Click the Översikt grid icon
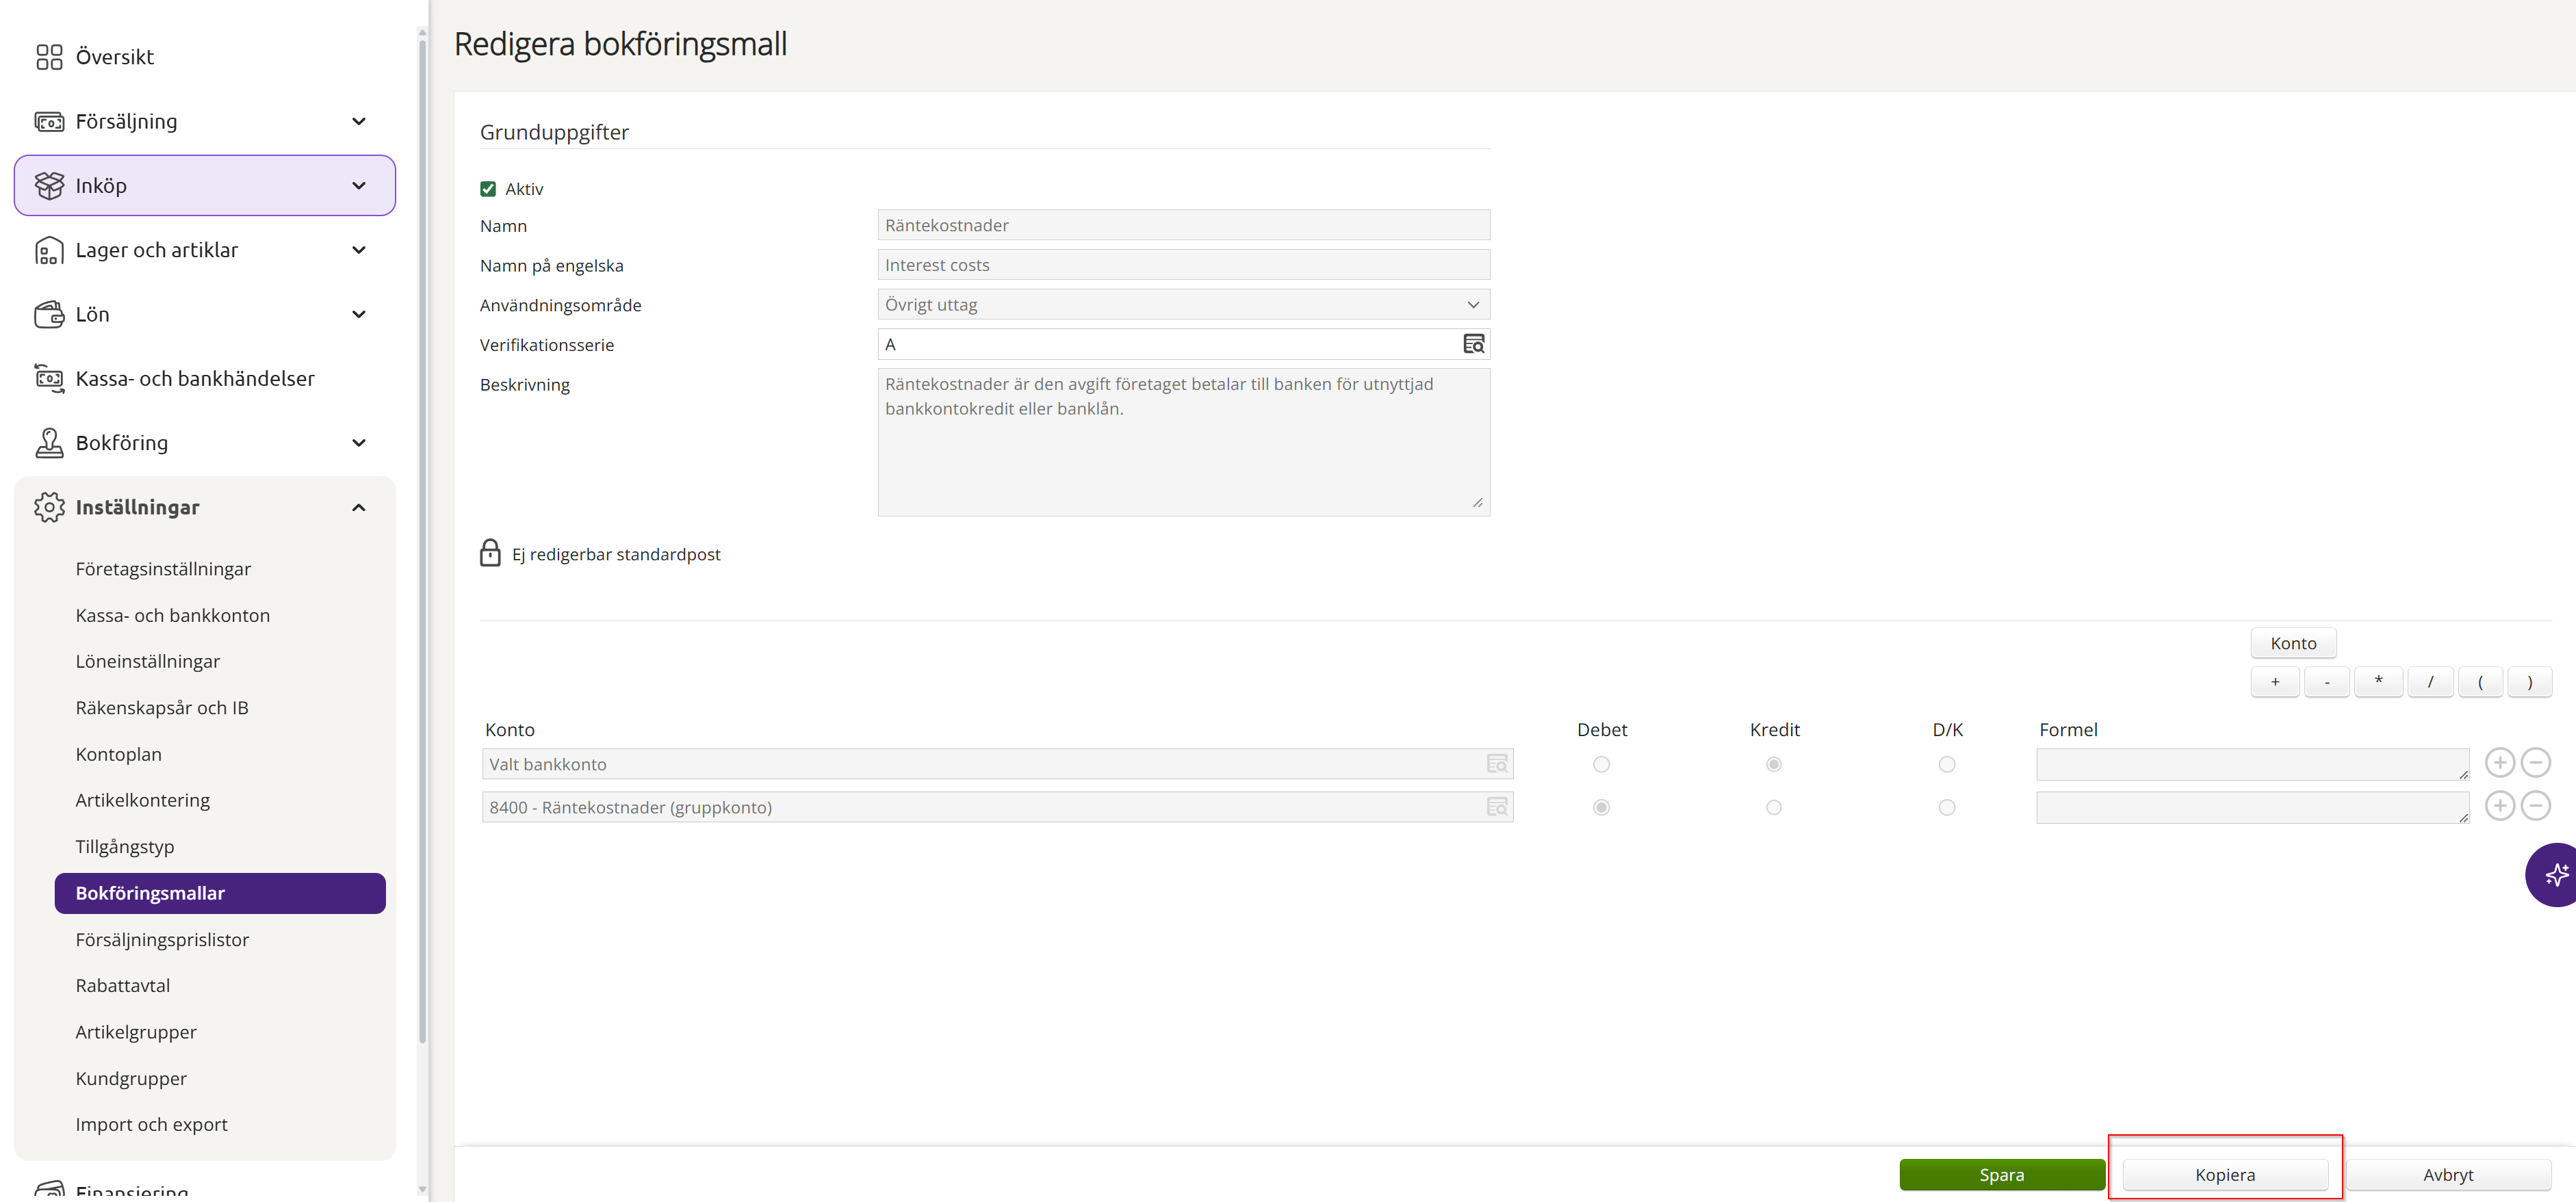Image resolution: width=2576 pixels, height=1202 pixels. (x=49, y=57)
